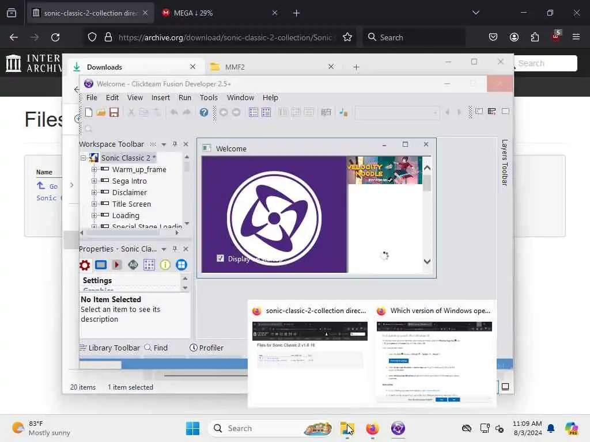Select the Window properties tab icon
The width and height of the screenshot is (590, 442).
tap(101, 265)
